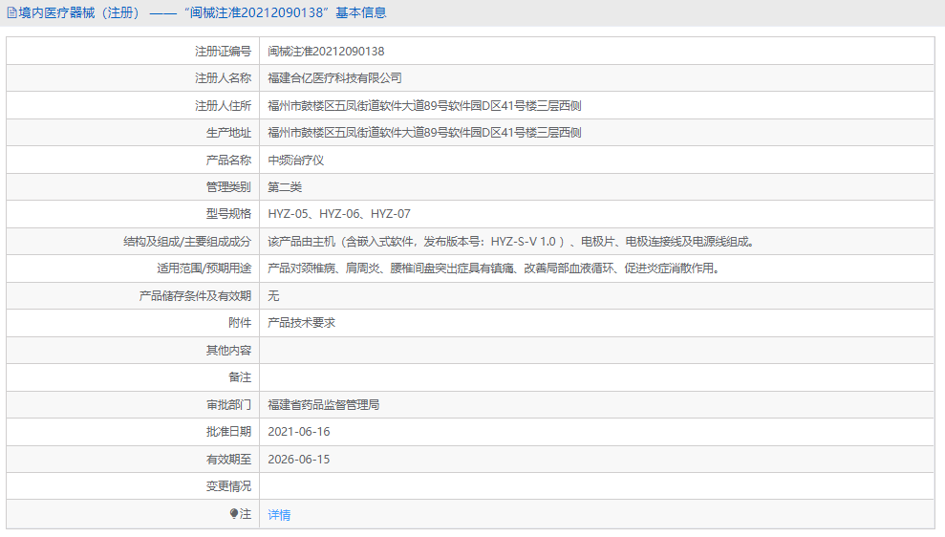
Task: Select the product name 中频治疗仪
Action: click(x=296, y=161)
